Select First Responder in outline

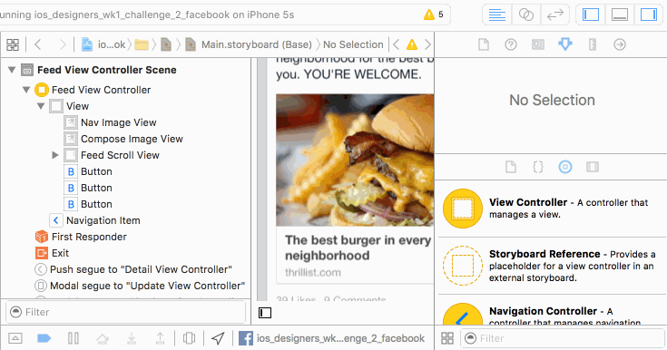81,237
